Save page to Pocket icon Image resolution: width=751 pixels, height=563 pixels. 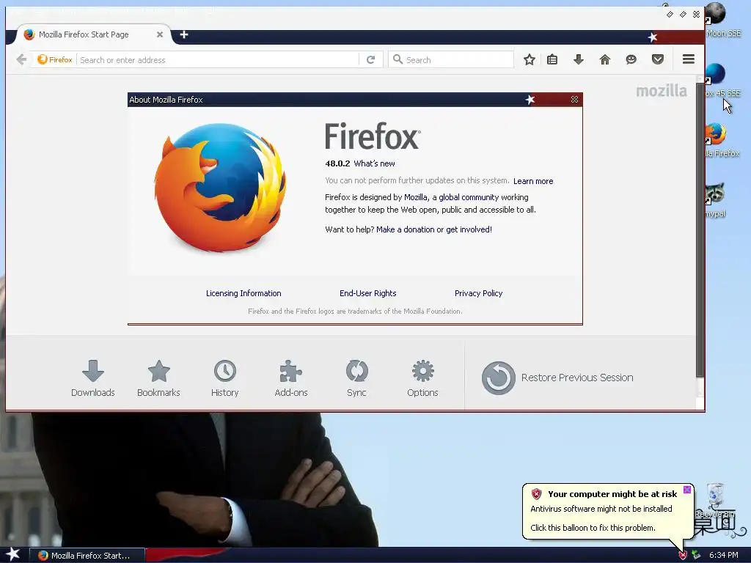[x=658, y=59]
